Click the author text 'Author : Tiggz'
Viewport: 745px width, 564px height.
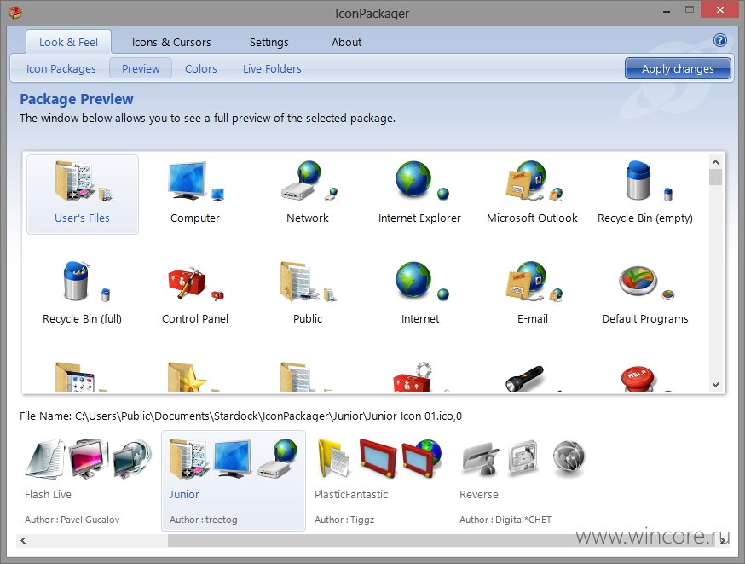(344, 520)
